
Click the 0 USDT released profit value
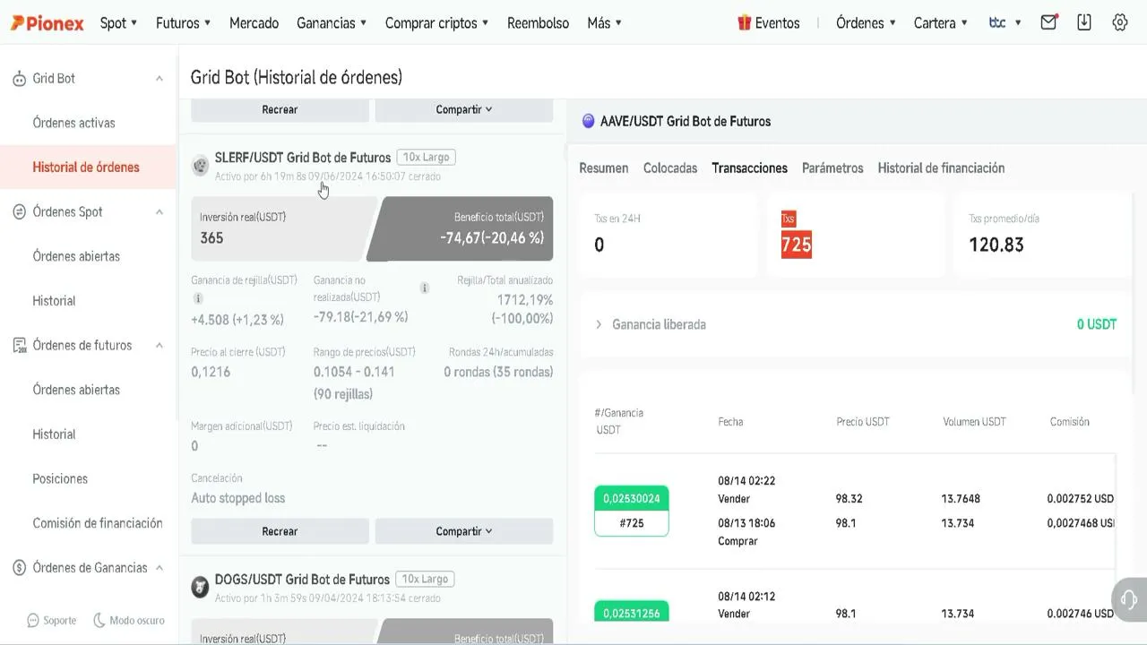click(1097, 324)
